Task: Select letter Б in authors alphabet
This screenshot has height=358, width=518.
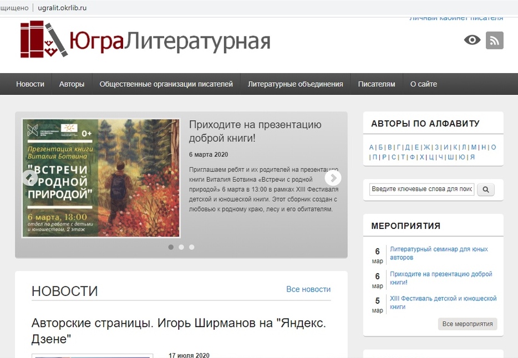Action: [380, 147]
